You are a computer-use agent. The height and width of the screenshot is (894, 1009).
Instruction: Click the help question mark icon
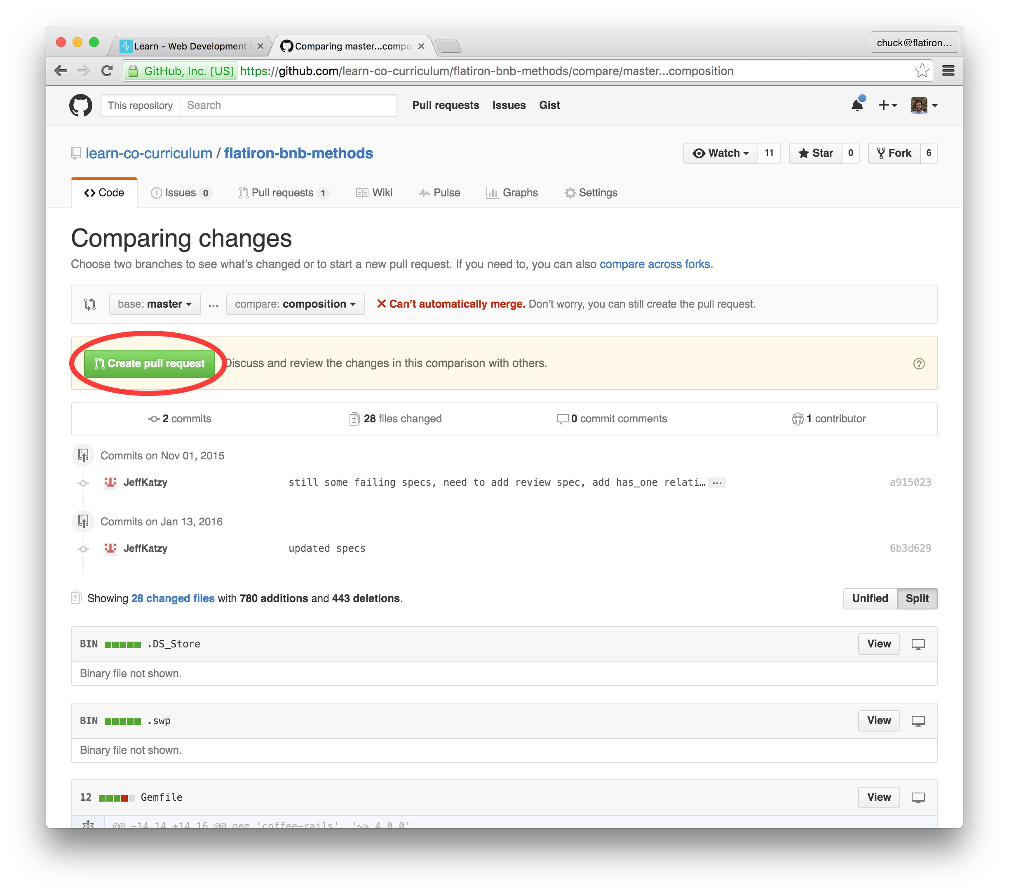(x=919, y=364)
